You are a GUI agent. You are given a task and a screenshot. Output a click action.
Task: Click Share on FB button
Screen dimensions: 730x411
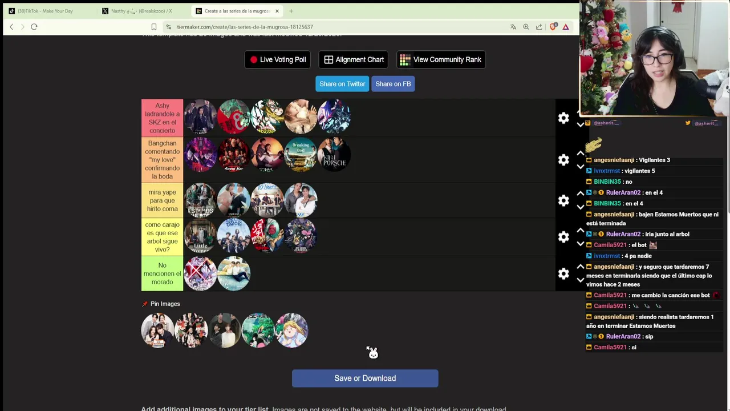pyautogui.click(x=393, y=84)
